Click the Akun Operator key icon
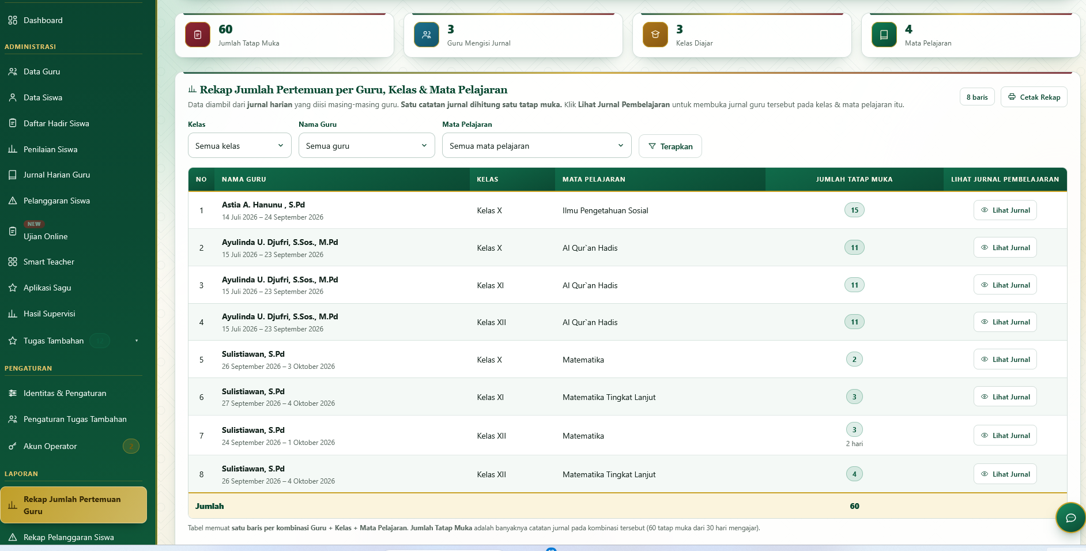 [x=13, y=446]
